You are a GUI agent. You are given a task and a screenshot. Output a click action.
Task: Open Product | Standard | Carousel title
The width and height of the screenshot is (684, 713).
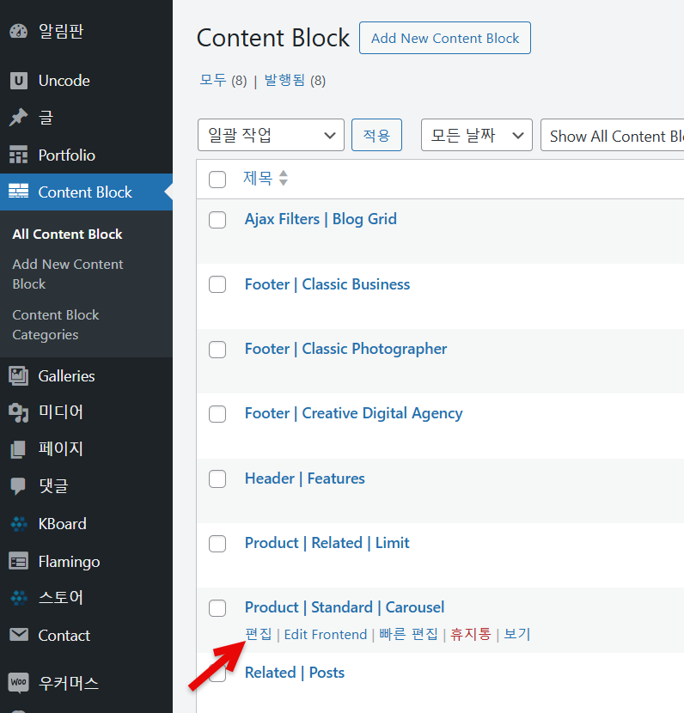click(x=345, y=607)
